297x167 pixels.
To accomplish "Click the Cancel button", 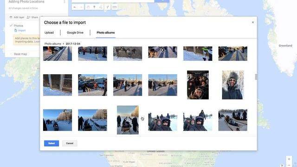I will coord(70,143).
